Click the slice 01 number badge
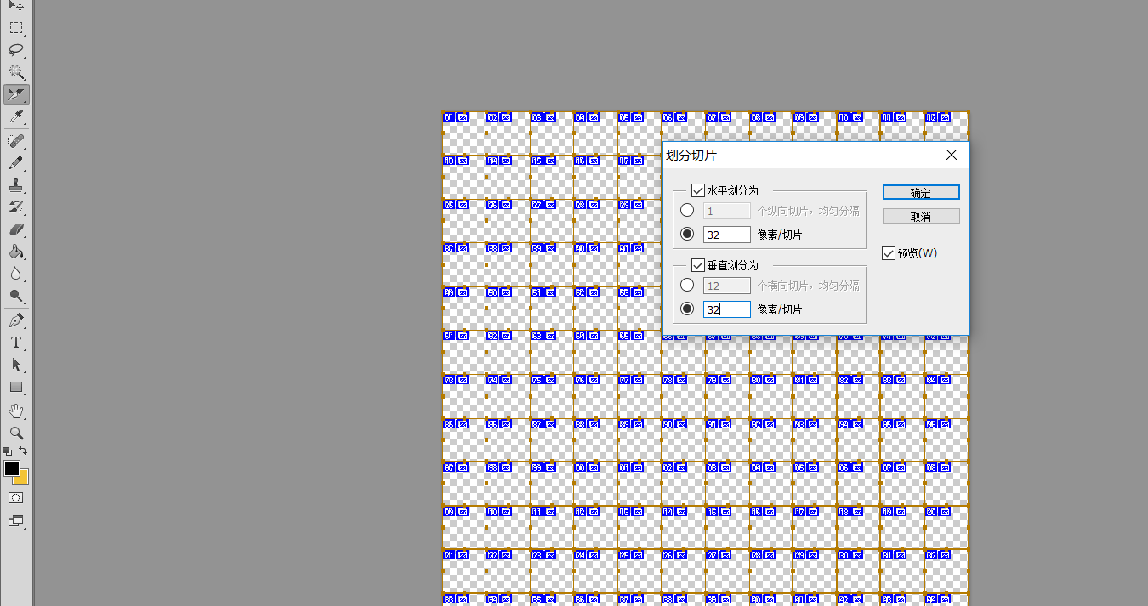Image resolution: width=1148 pixels, height=606 pixels. point(449,117)
